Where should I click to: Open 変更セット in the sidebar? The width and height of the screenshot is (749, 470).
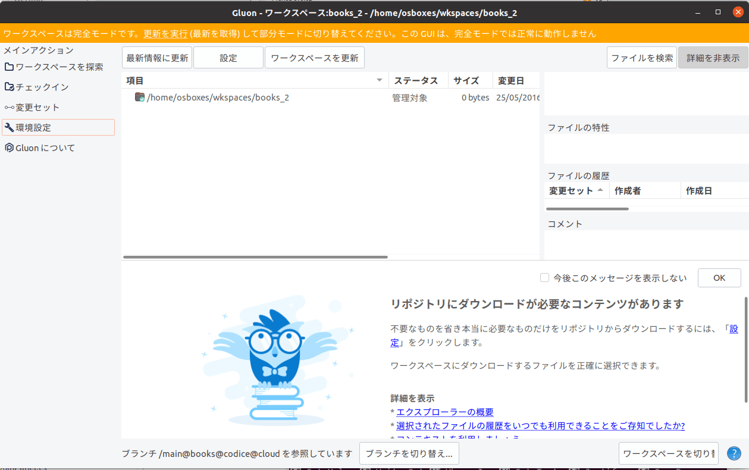click(x=59, y=107)
